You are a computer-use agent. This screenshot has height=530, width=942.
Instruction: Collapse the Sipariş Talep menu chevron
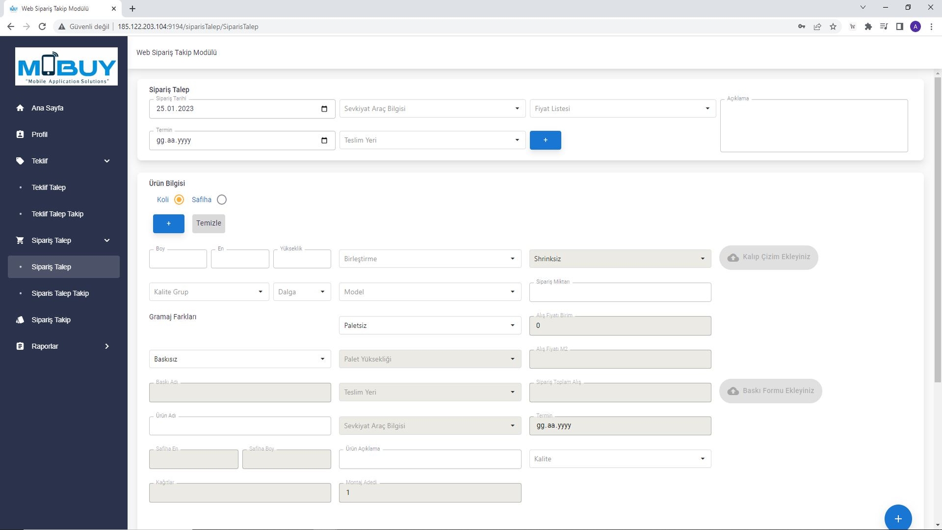tap(107, 240)
